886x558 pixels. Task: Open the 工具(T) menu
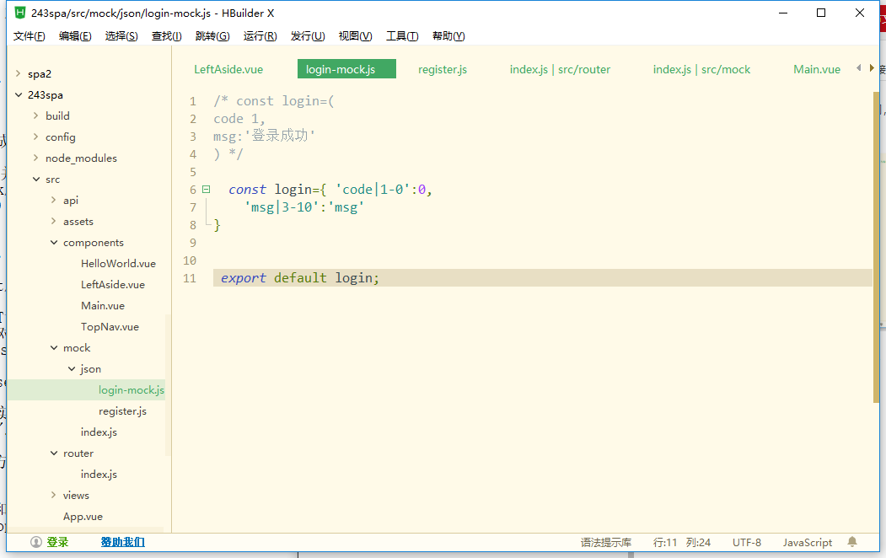(x=402, y=36)
